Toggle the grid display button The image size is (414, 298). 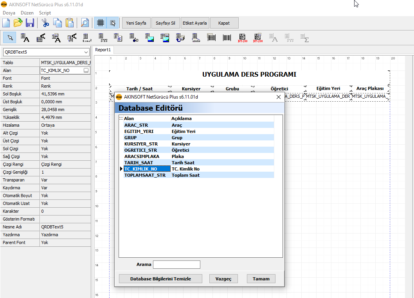coord(100,23)
